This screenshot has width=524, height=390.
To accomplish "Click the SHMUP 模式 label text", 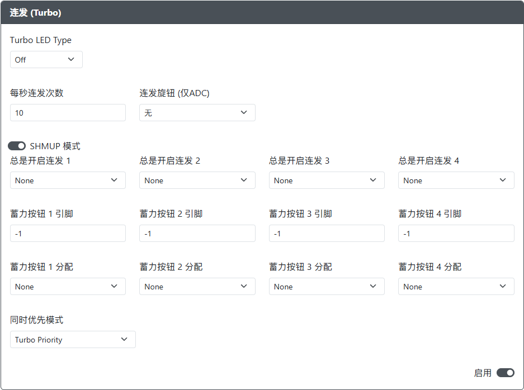I will (x=55, y=146).
